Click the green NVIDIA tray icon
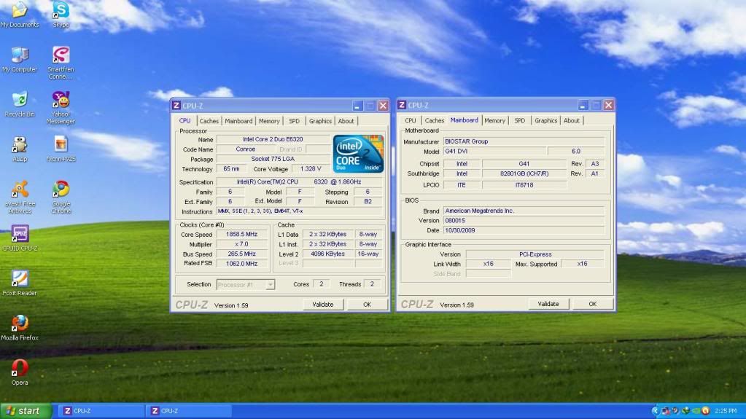This screenshot has height=419, width=746. coord(696,411)
